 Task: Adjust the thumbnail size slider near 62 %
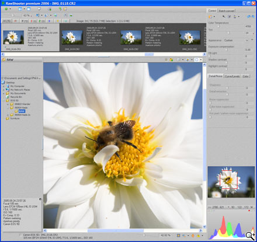(x=13, y=15)
